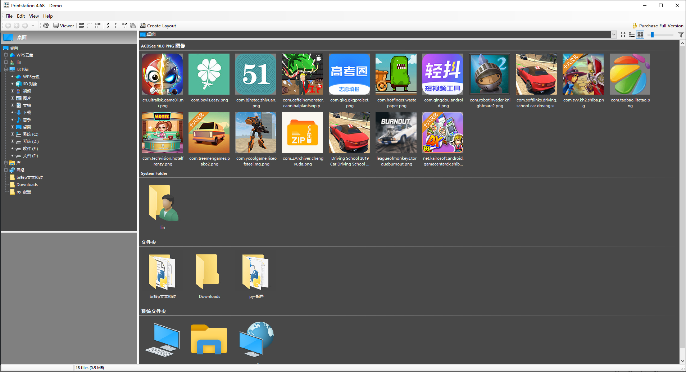Image resolution: width=686 pixels, height=372 pixels.
Task: Expand the lin user folder node
Action: coord(6,62)
